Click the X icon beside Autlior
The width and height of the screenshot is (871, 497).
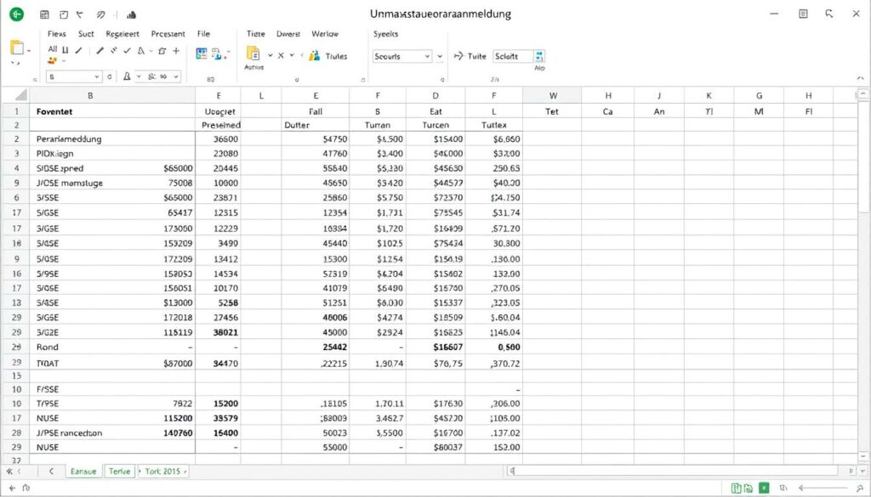click(x=281, y=55)
